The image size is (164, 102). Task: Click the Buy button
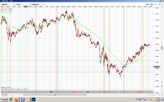pos(152,4)
